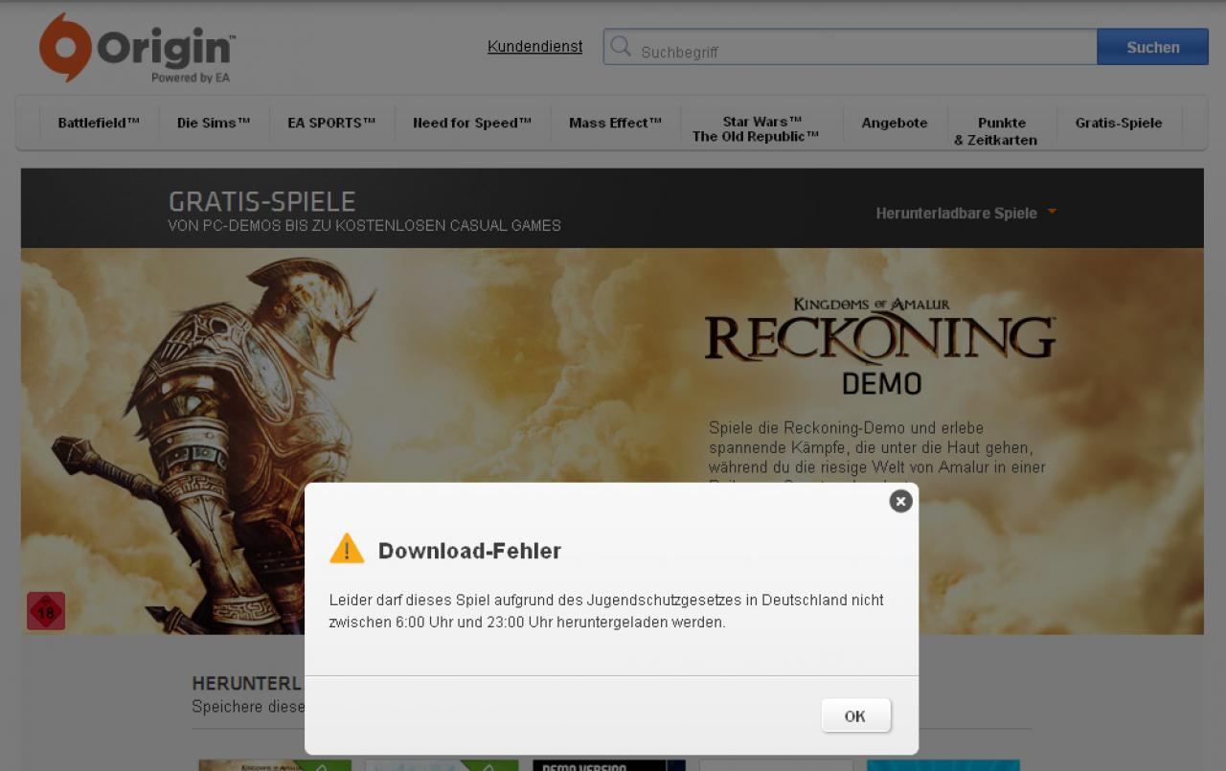Open the Mass Effect menu item
Viewport: 1226px width, 771px height.
pos(615,123)
